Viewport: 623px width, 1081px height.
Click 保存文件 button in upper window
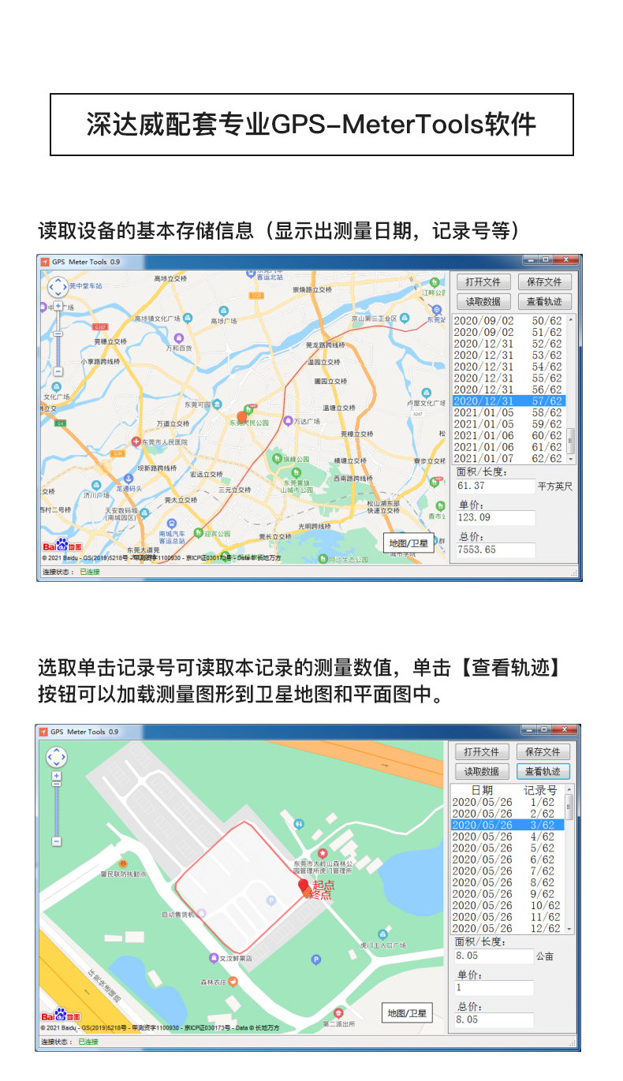(x=544, y=282)
